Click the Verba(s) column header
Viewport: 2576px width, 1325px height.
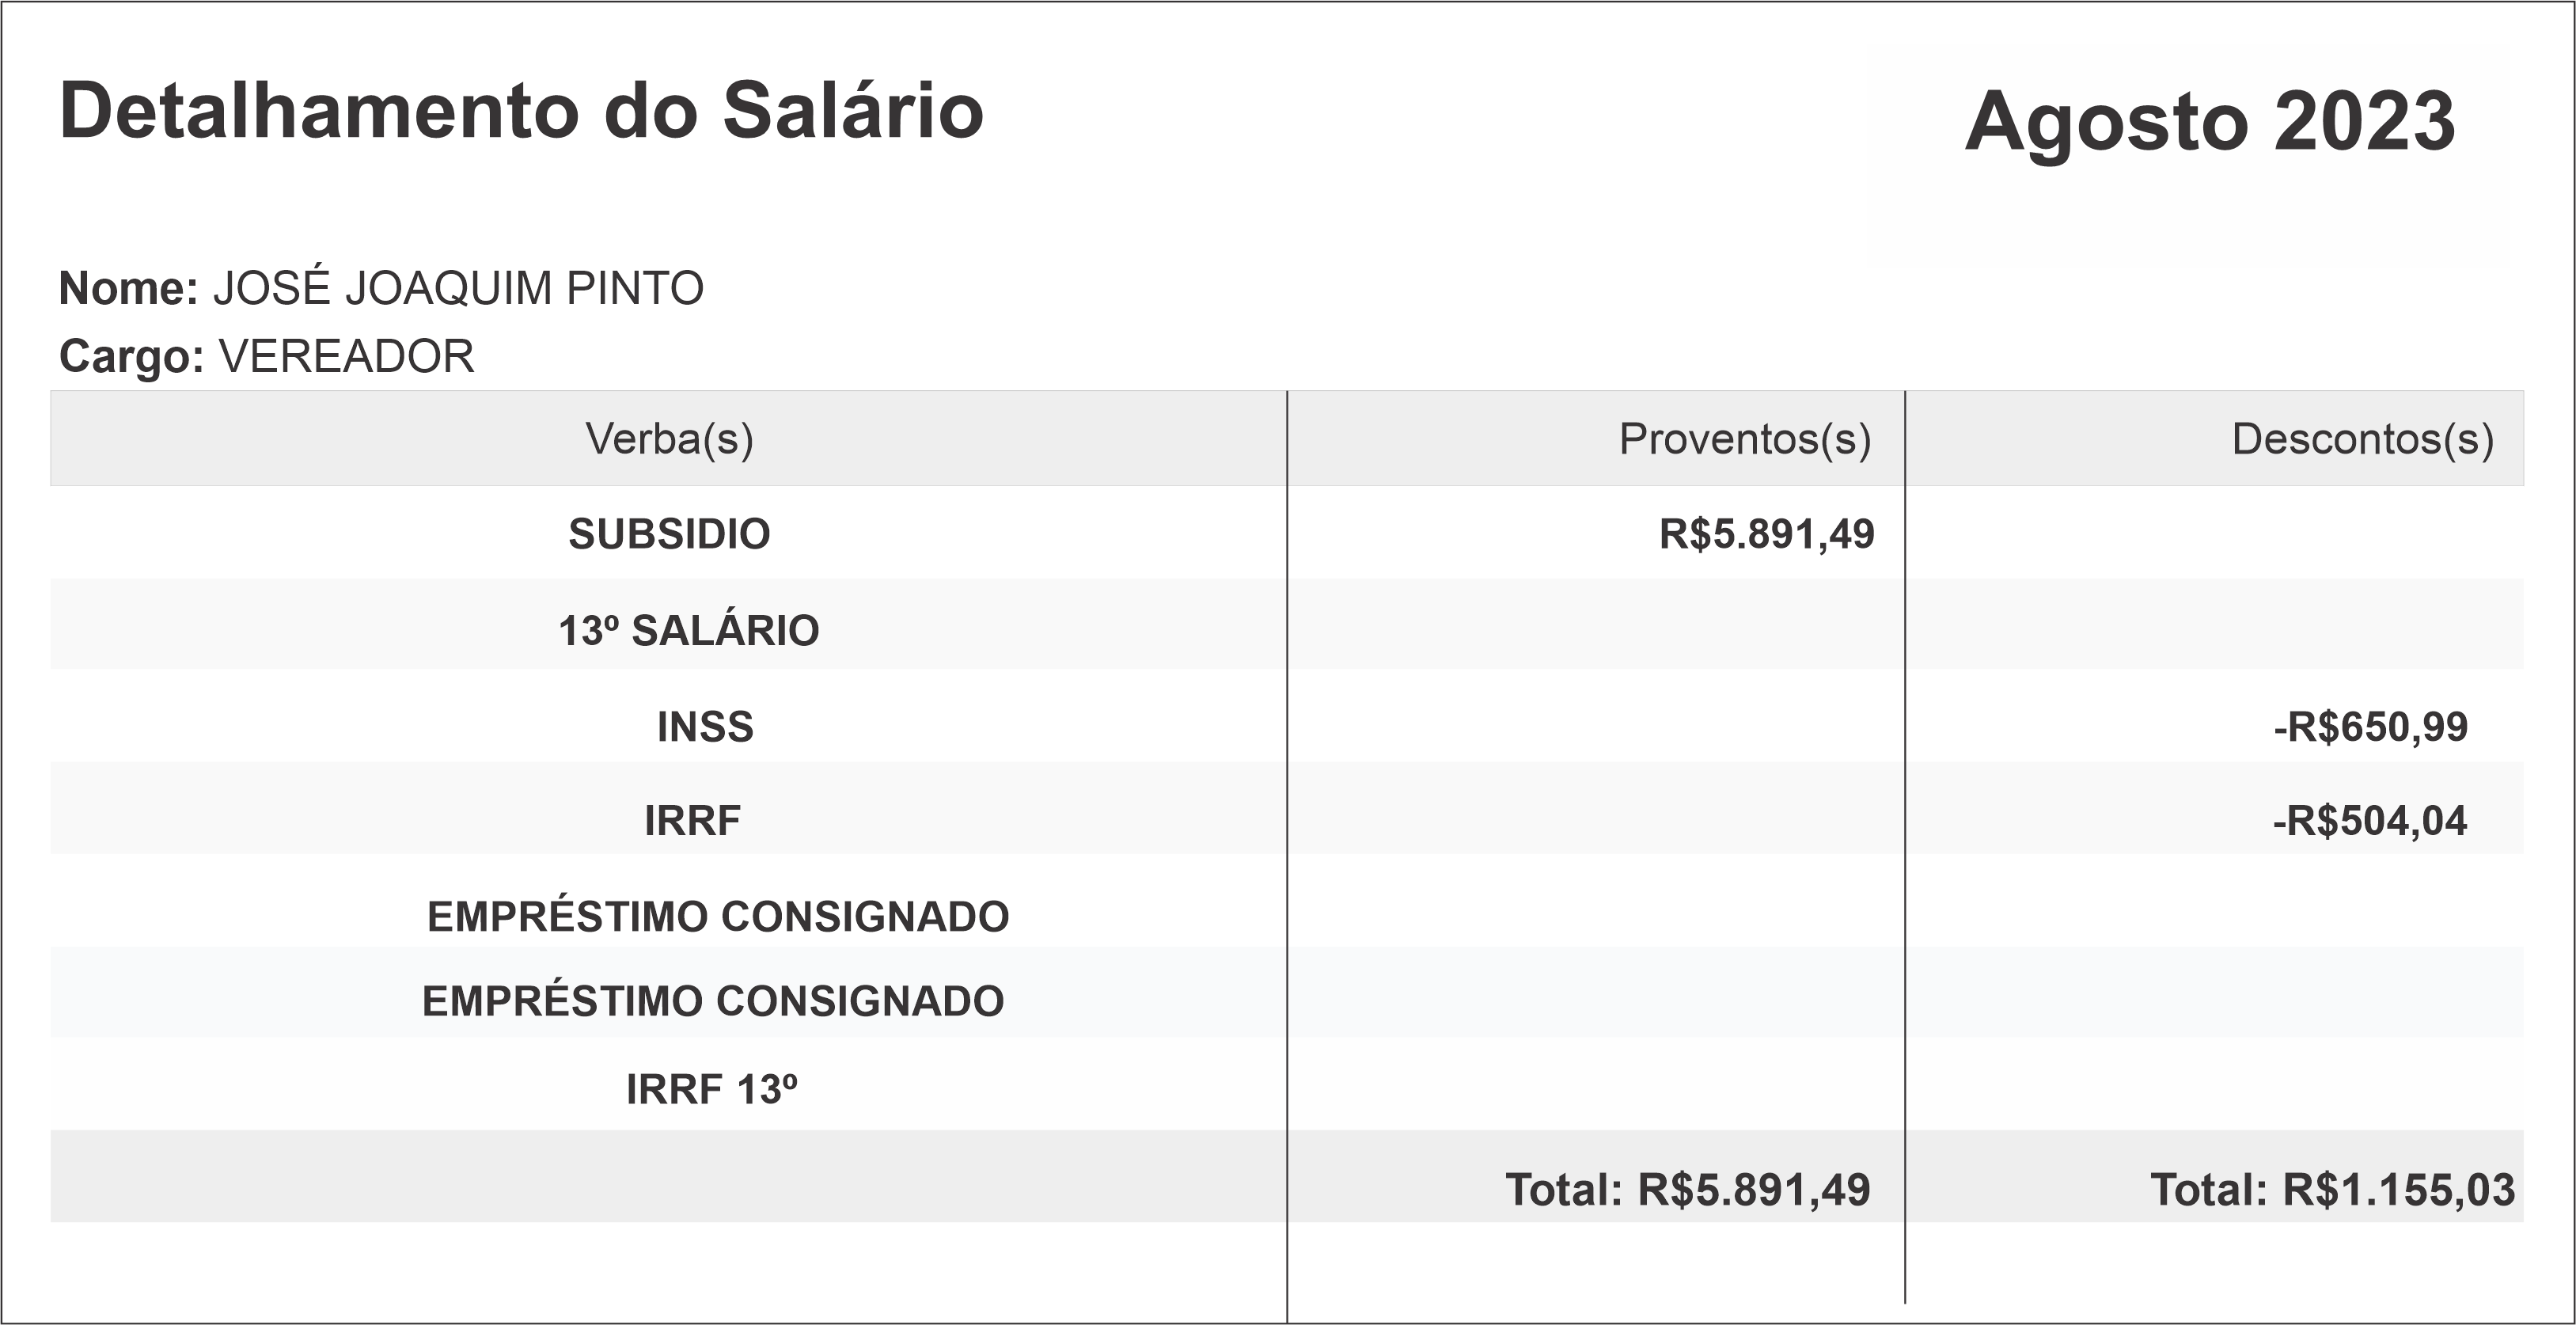[669, 439]
